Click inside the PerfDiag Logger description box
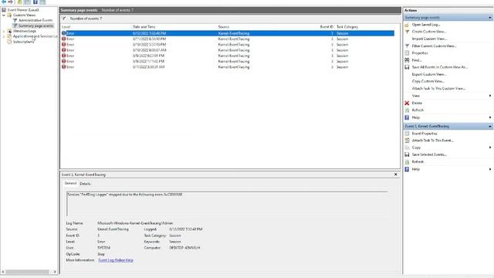Viewport: 494px width, 278px height. (x=227, y=204)
